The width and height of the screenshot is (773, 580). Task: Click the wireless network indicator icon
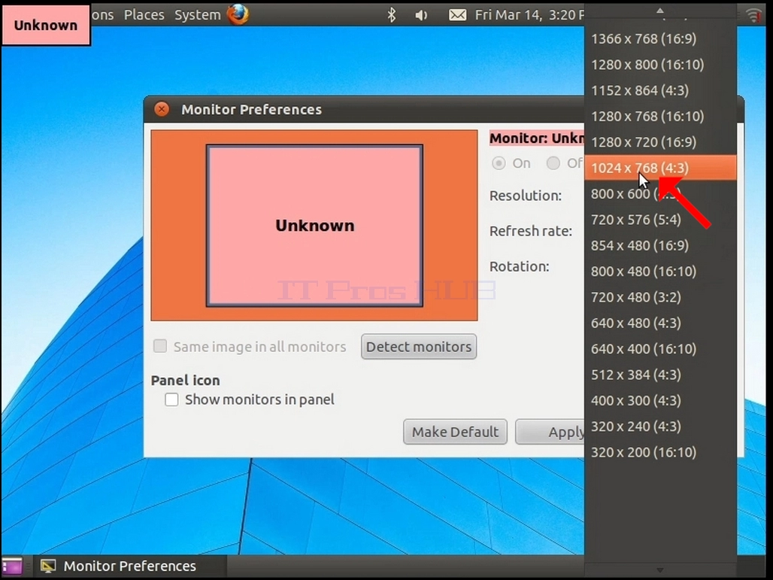pyautogui.click(x=753, y=15)
